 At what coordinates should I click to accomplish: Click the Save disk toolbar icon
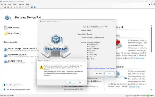click(8, 7)
